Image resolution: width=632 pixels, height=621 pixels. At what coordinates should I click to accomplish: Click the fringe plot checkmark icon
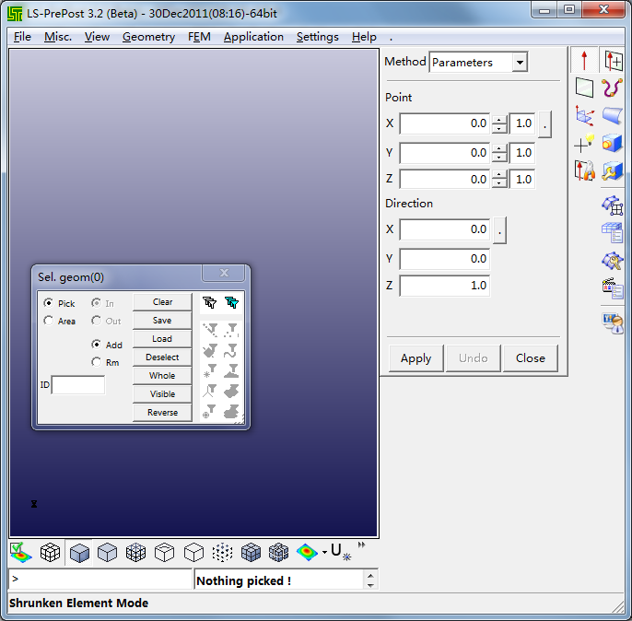[21, 552]
